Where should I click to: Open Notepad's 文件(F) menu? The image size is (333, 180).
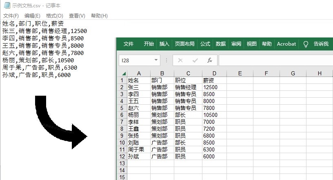tap(11, 15)
